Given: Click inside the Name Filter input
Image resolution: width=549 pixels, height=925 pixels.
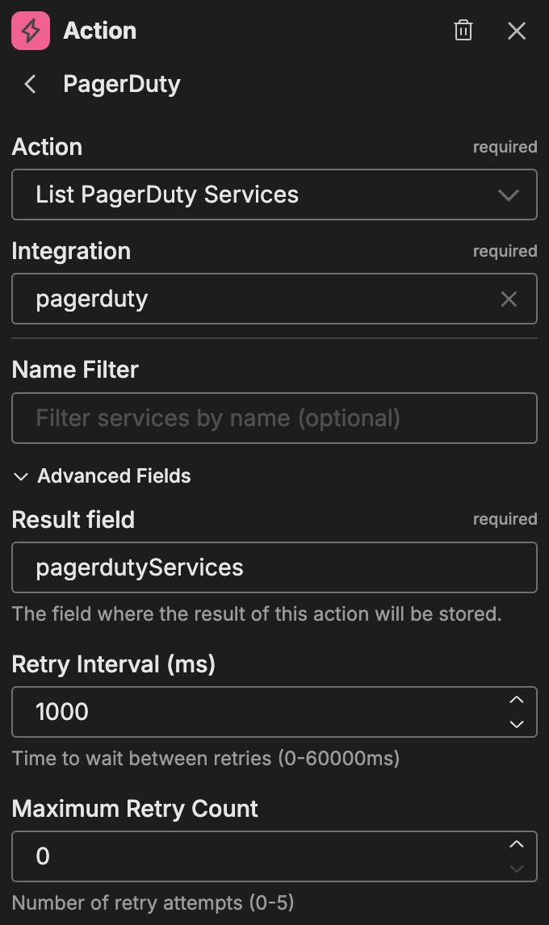Looking at the screenshot, I should pyautogui.click(x=274, y=418).
